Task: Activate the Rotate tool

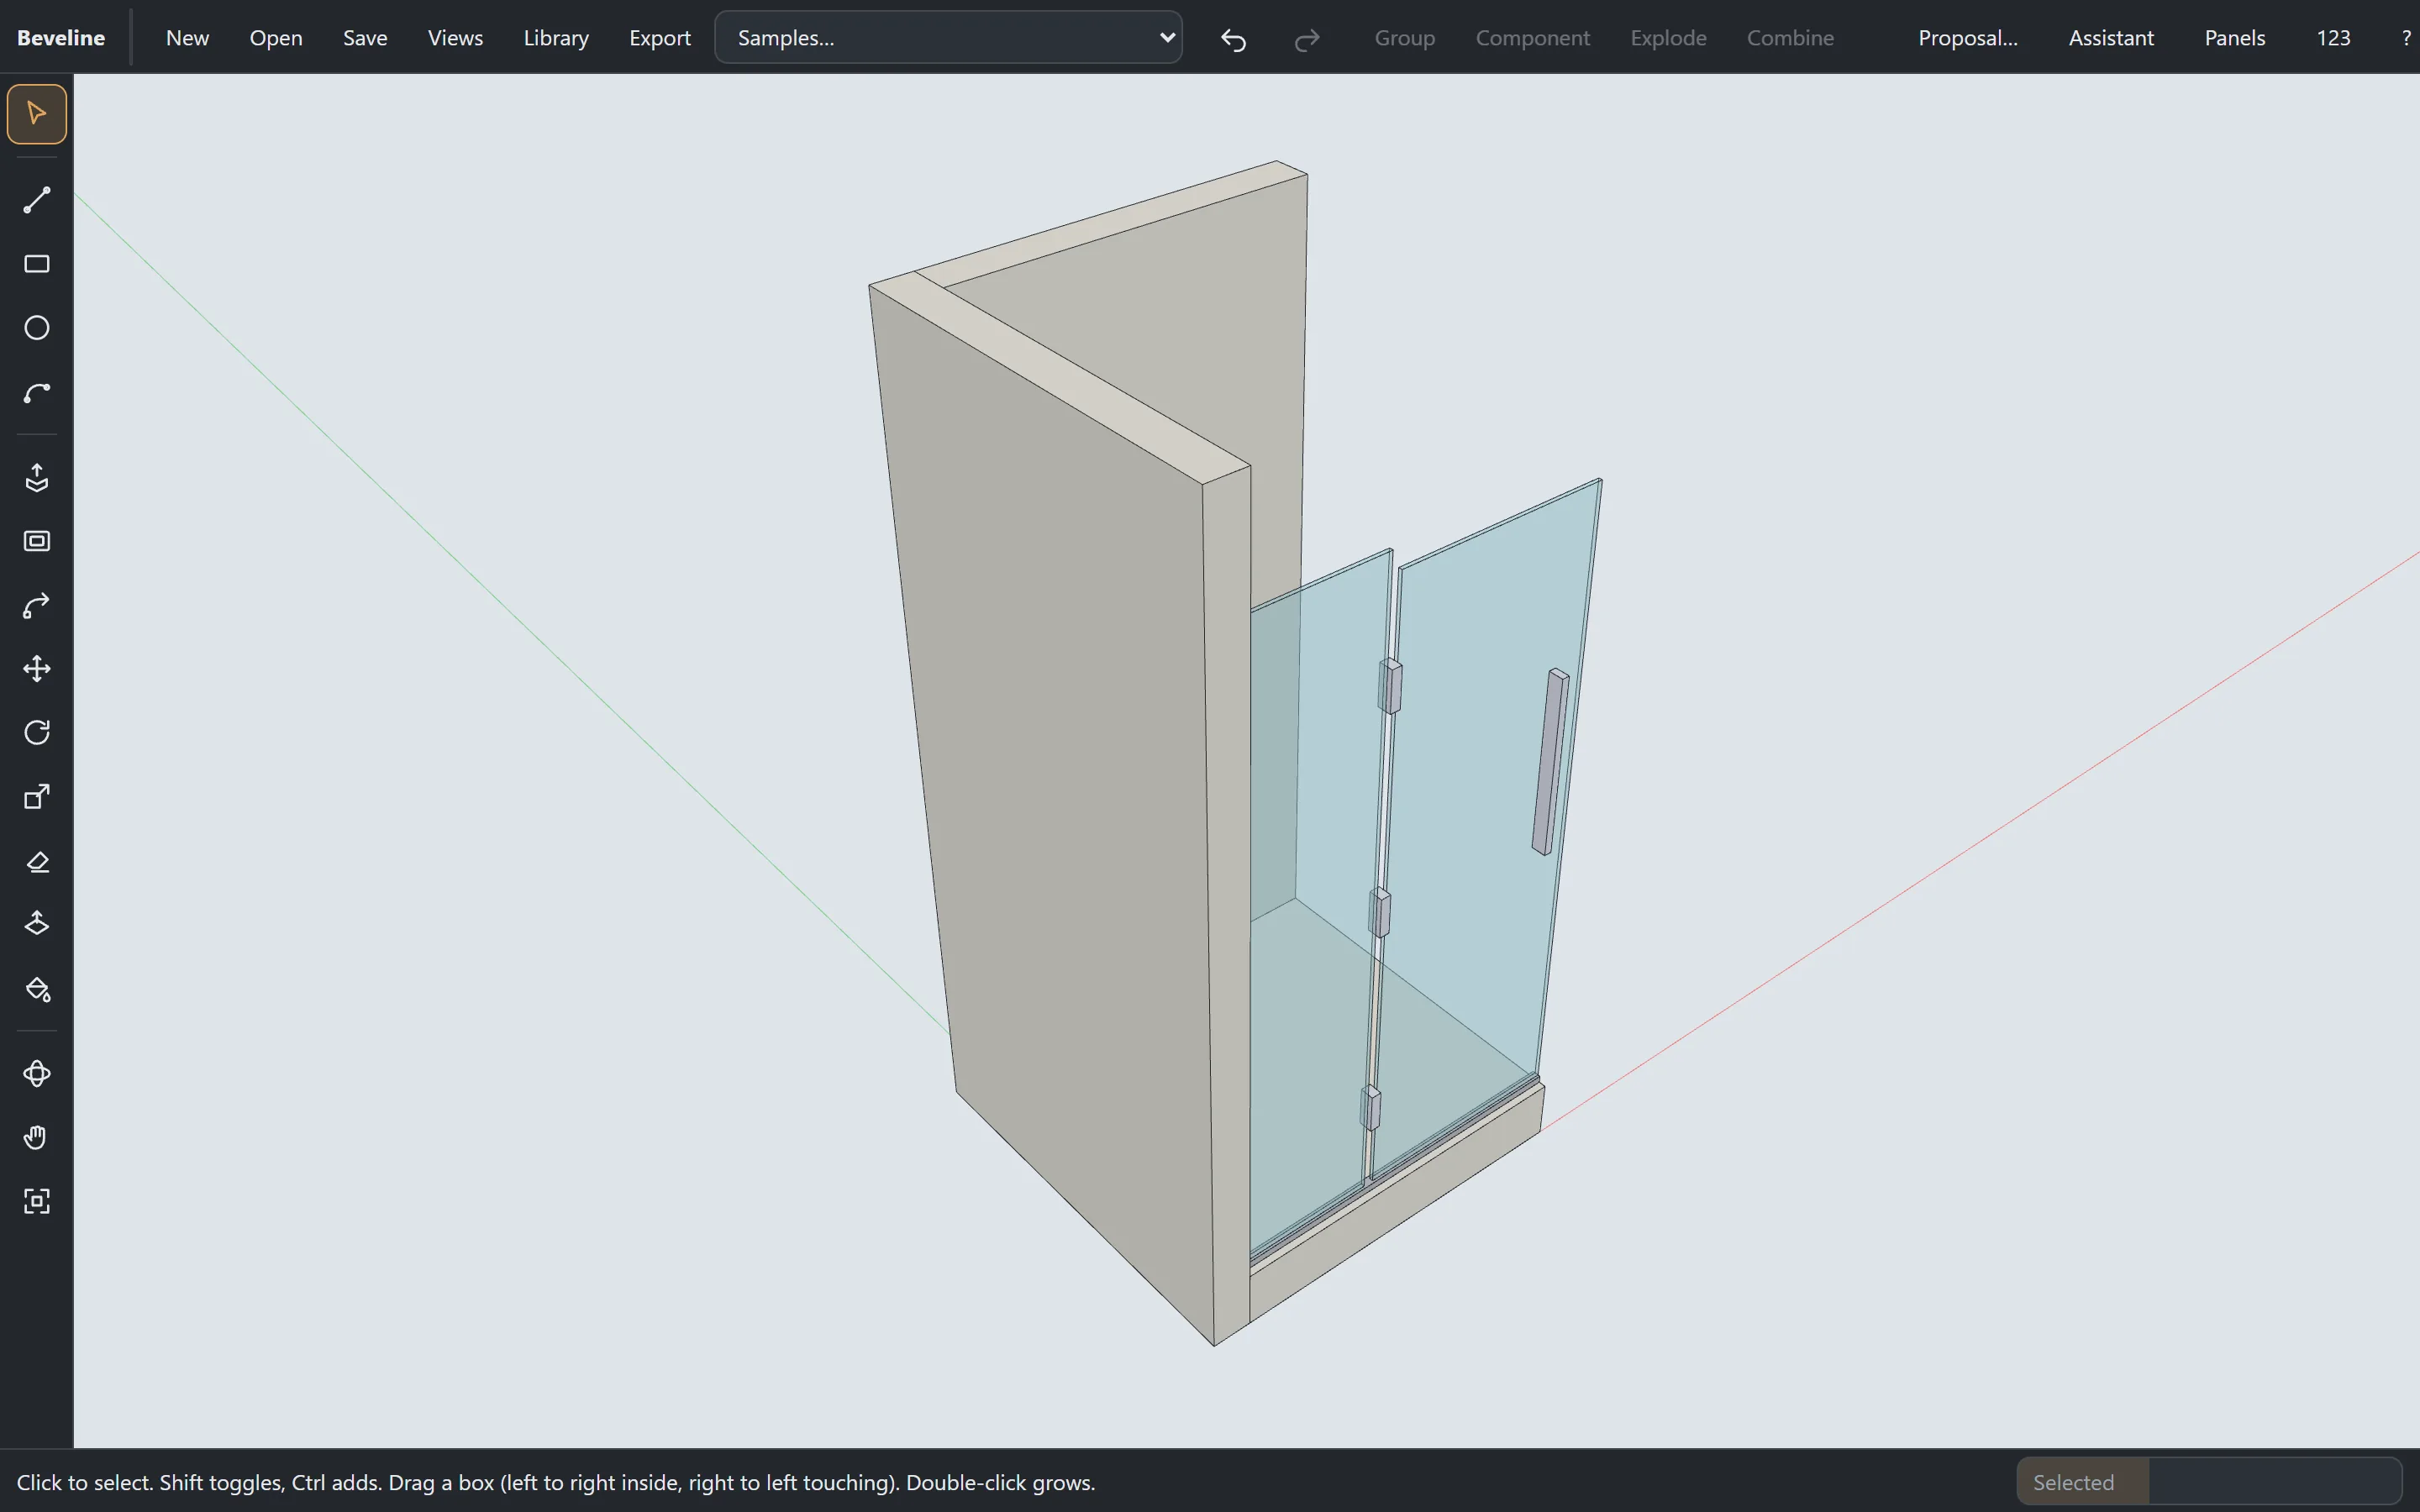Action: click(37, 733)
